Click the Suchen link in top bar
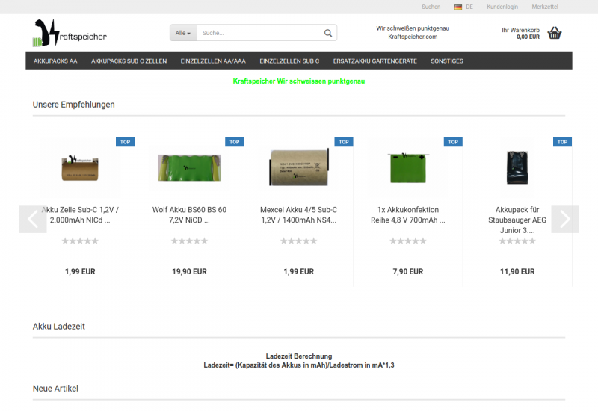The height and width of the screenshot is (411, 598). coord(431,7)
